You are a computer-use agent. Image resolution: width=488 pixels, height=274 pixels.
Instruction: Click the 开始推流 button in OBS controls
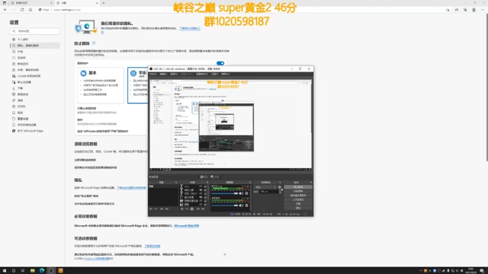298,187
